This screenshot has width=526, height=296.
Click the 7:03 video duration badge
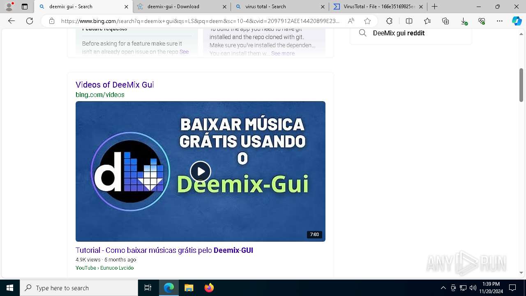pos(314,234)
